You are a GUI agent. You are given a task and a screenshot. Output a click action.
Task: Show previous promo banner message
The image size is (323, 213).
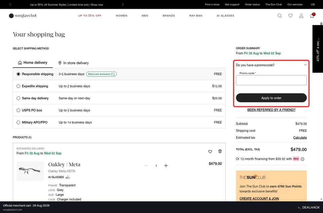[10, 4]
